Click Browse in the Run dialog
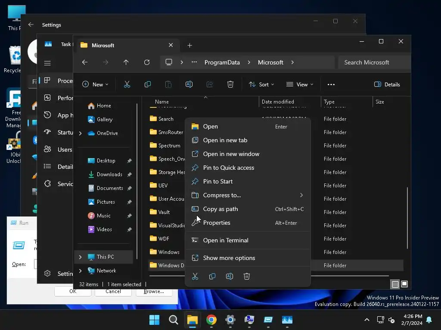This screenshot has height=330, width=441. [154, 291]
